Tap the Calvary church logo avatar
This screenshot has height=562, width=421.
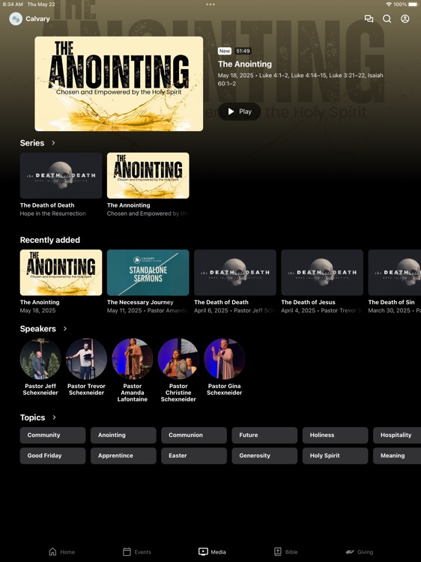point(16,19)
